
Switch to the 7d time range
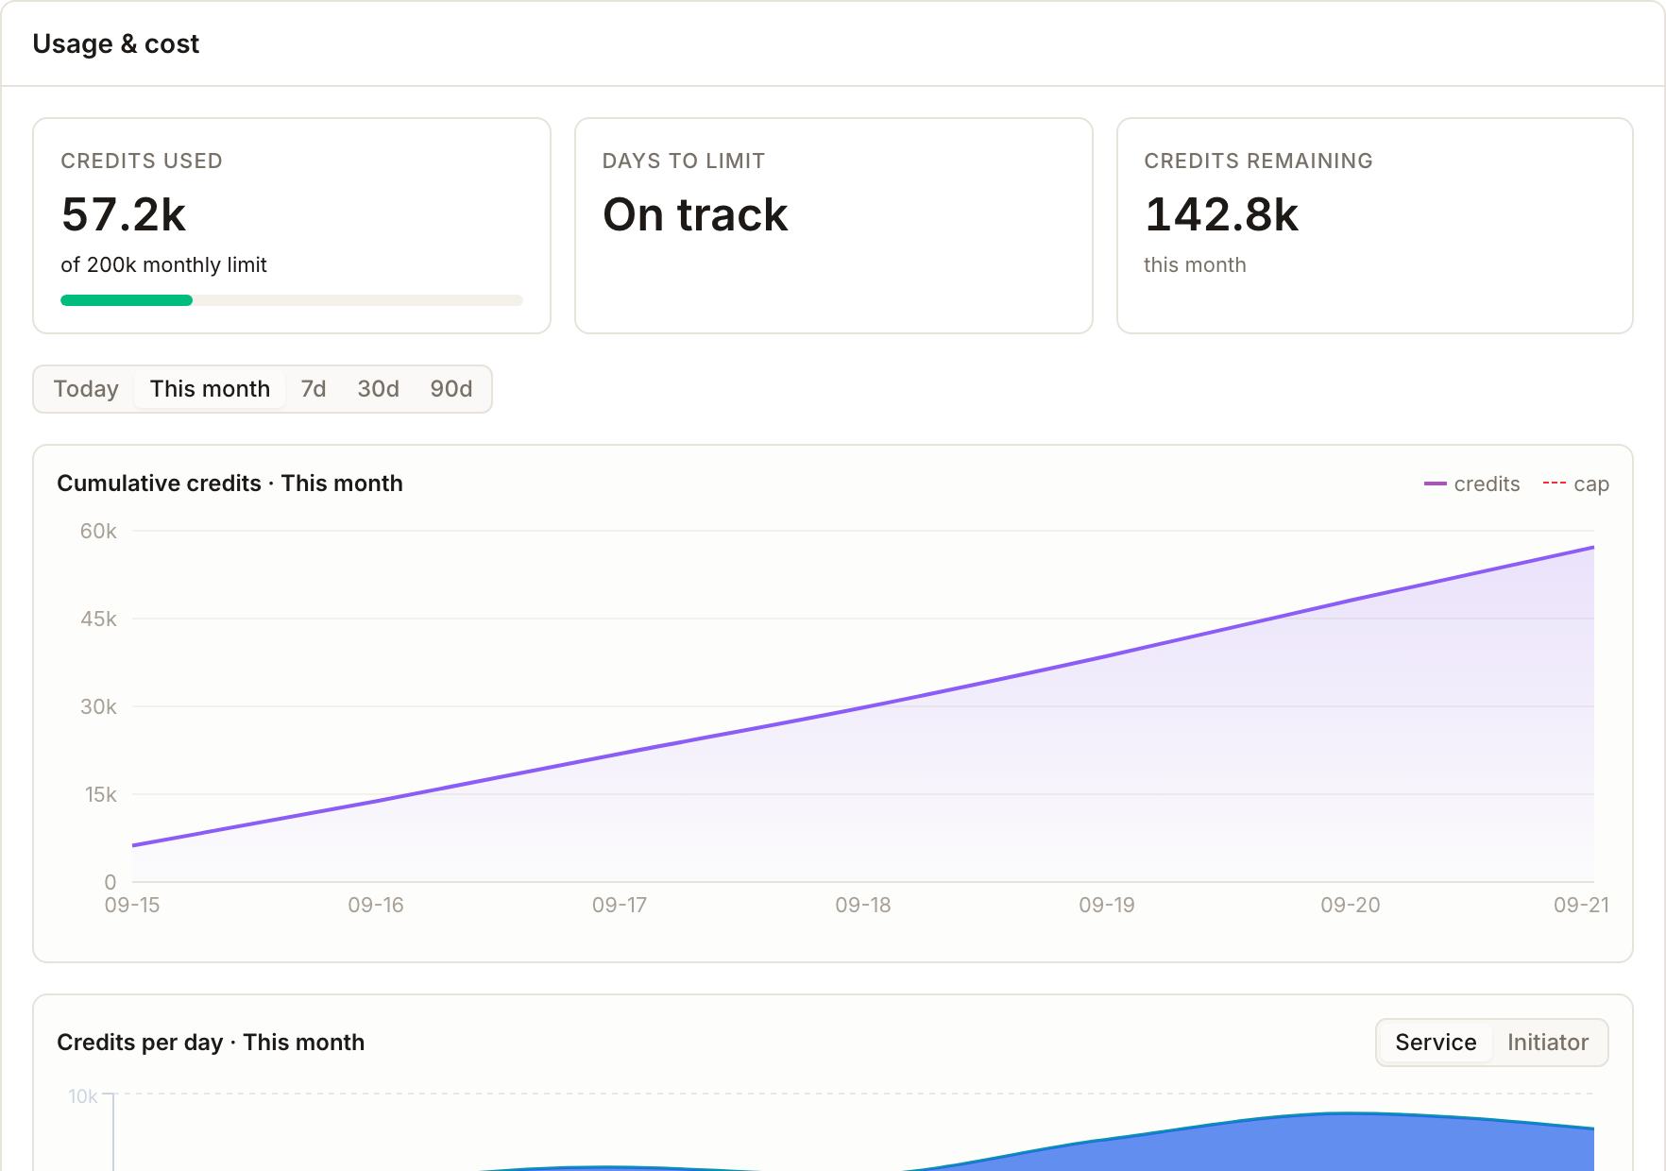tap(314, 389)
